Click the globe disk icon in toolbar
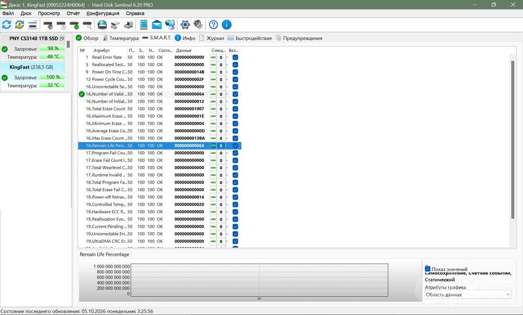523x315 pixels. coord(103,25)
